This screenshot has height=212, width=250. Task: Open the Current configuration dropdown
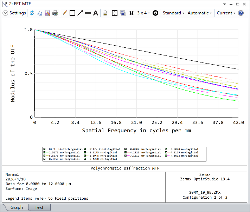[x=226, y=13]
